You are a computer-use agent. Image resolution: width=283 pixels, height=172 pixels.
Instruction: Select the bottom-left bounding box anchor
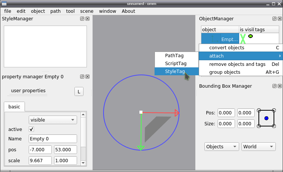pyautogui.click(x=259, y=126)
